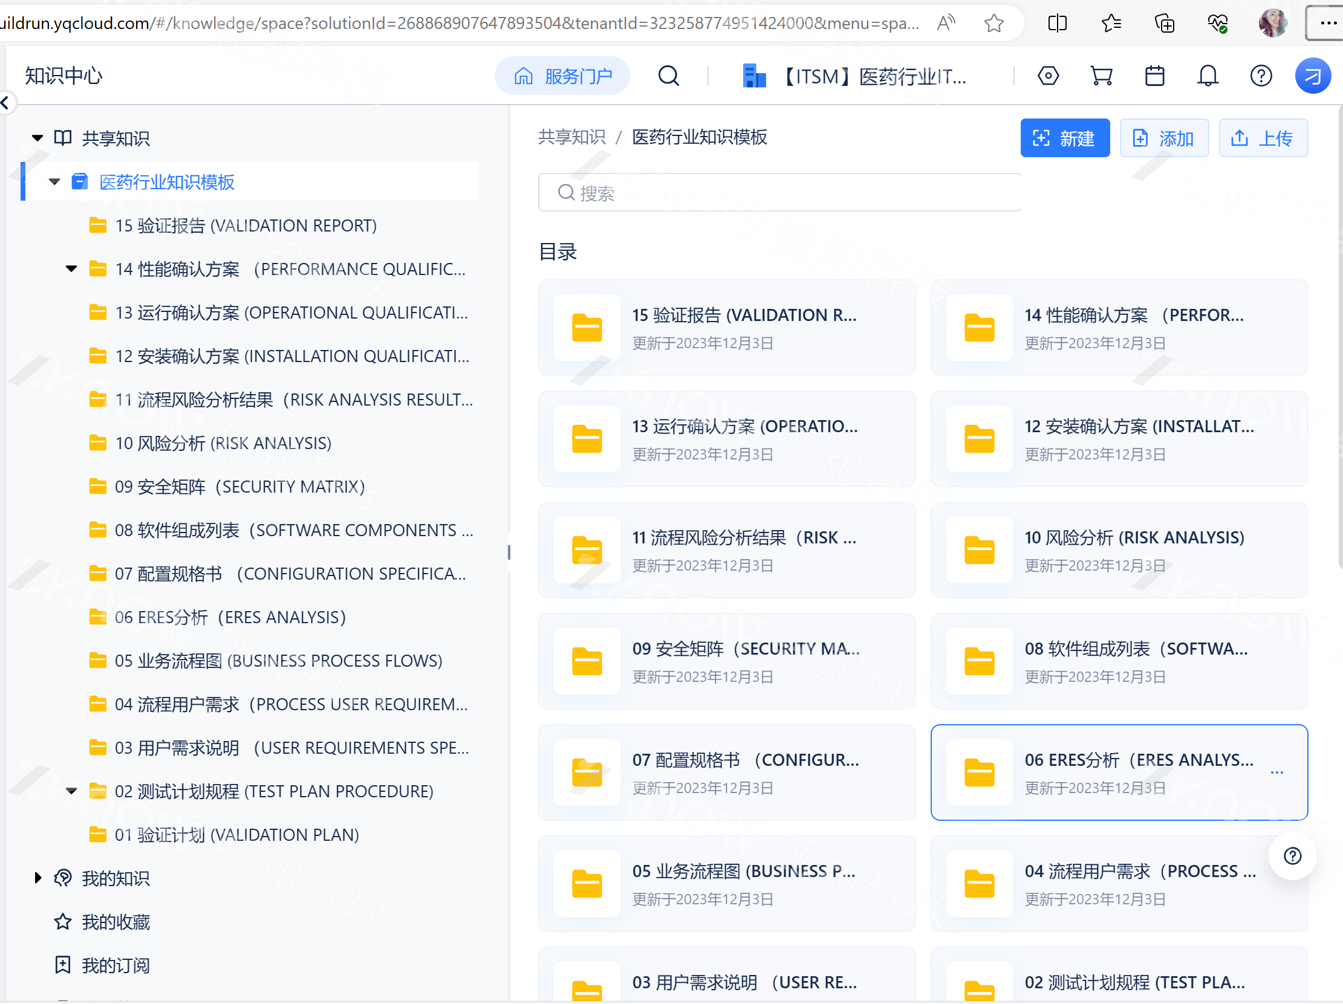Open the 02 测试计划规程 folder card
This screenshot has width=1343, height=1004.
[1119, 974]
